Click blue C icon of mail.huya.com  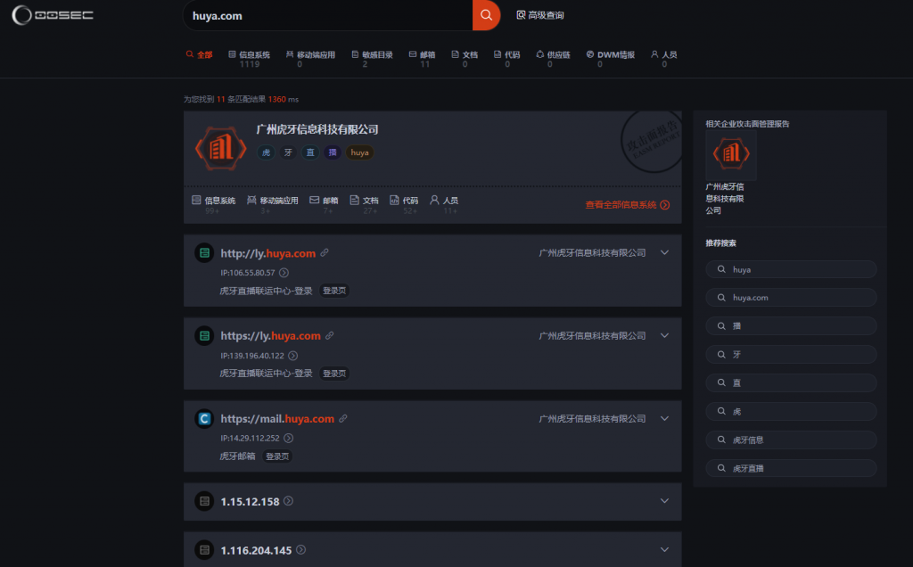(204, 418)
